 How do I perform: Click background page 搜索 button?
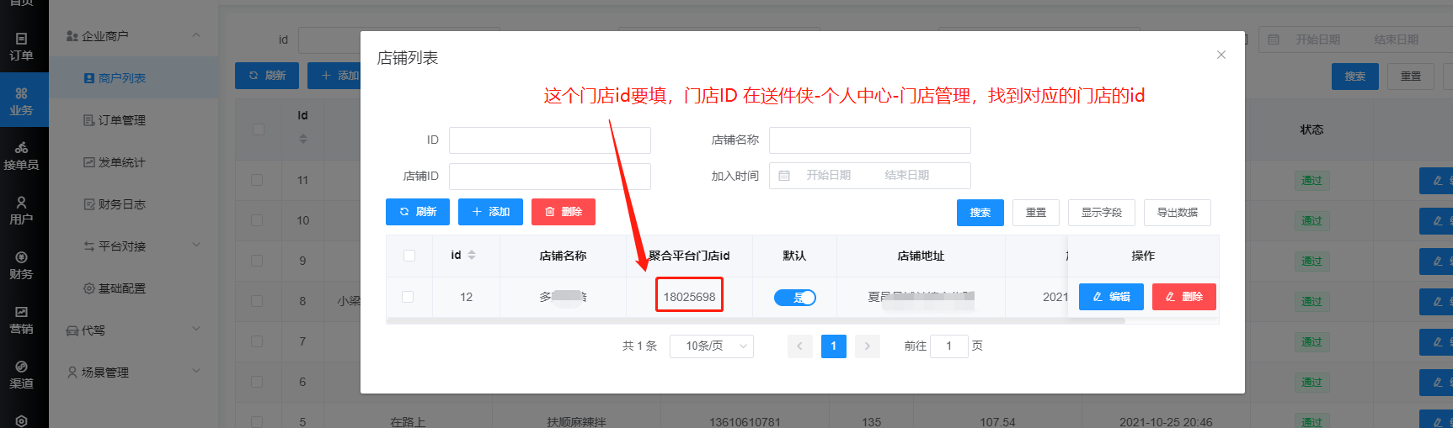[x=1355, y=77]
